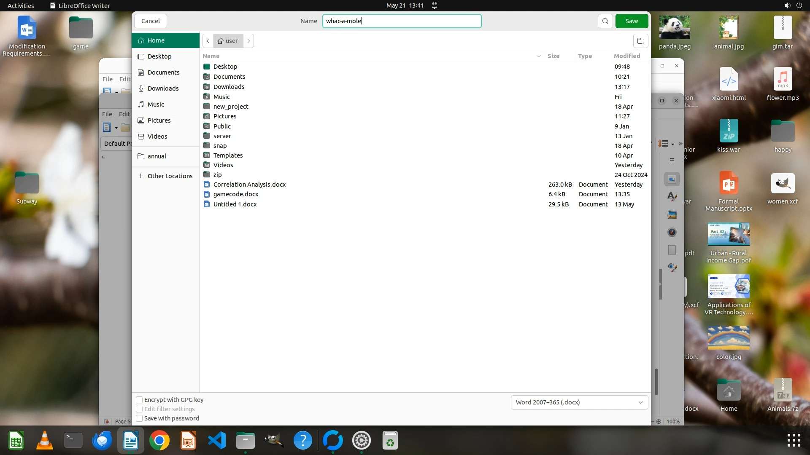Expand Other Locations in sidebar
The width and height of the screenshot is (810, 455).
[x=170, y=176]
